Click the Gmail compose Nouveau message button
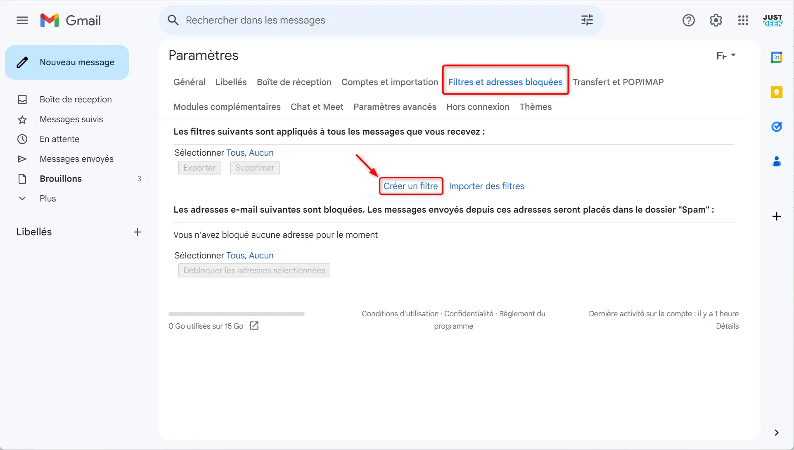 pos(67,62)
